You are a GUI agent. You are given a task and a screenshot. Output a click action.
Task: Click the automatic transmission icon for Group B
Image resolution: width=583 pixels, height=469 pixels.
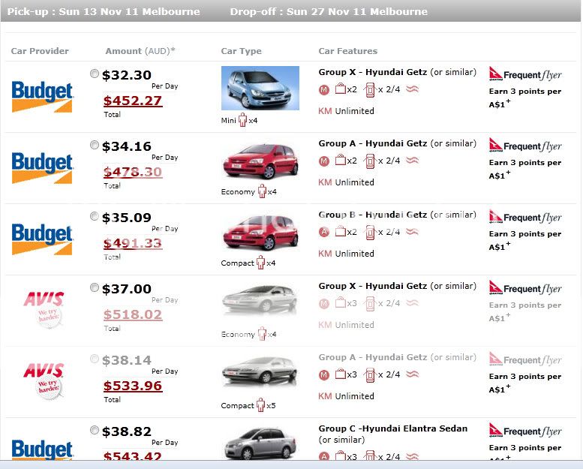tap(324, 232)
